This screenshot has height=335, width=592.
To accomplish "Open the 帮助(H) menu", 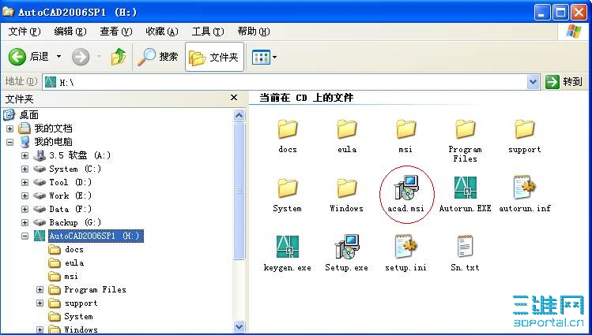I will [x=254, y=32].
